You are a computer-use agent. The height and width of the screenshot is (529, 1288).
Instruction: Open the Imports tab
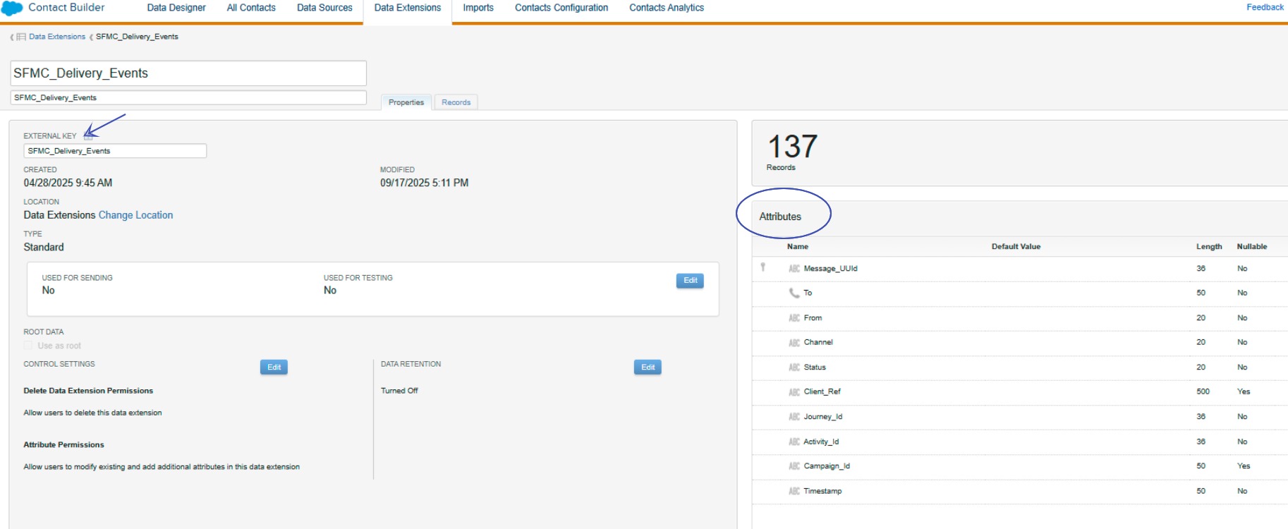tap(478, 8)
